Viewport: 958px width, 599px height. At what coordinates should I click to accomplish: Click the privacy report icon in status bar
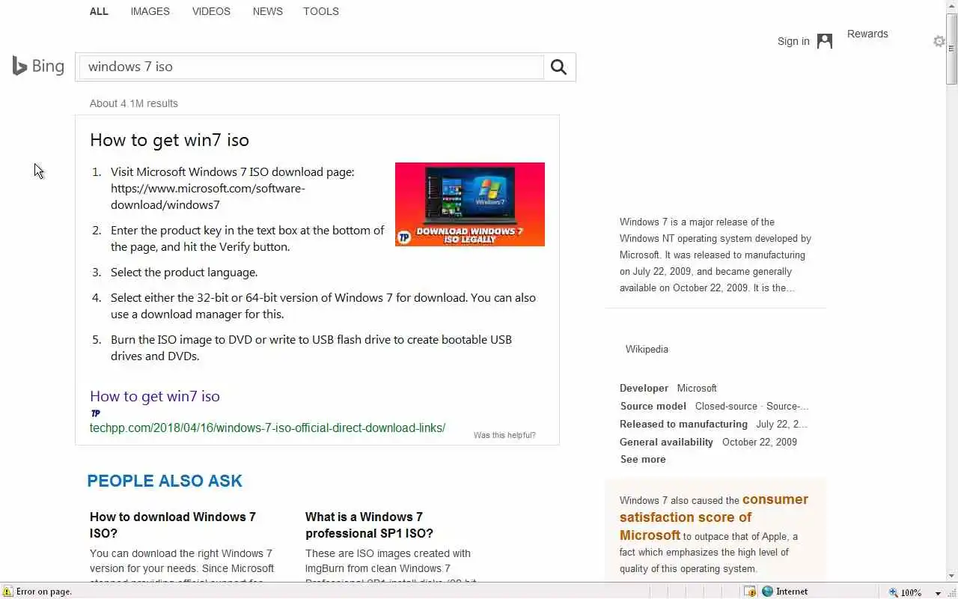(x=750, y=592)
